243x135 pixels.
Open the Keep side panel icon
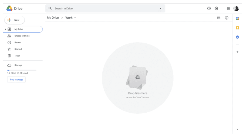(237, 28)
